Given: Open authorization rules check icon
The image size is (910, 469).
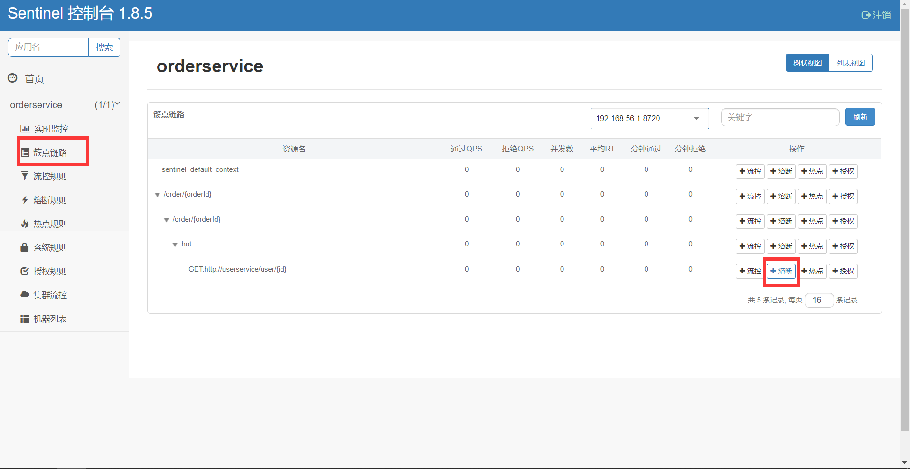Looking at the screenshot, I should click(x=25, y=271).
